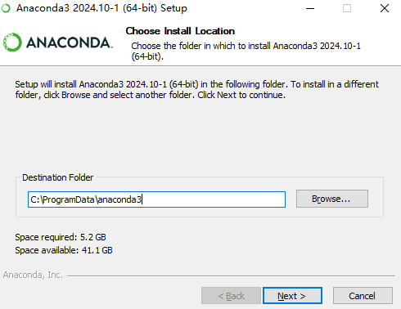
Task: Click the Anaconda, Inc. branding text
Action: click(x=33, y=275)
